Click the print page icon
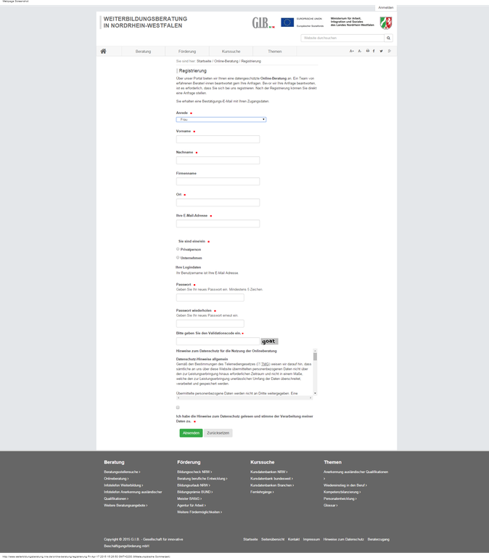Screen dimensions: 489x558 pos(367,51)
